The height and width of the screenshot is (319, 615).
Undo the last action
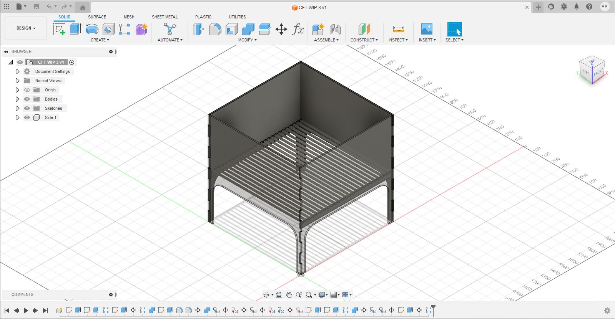pyautogui.click(x=49, y=7)
